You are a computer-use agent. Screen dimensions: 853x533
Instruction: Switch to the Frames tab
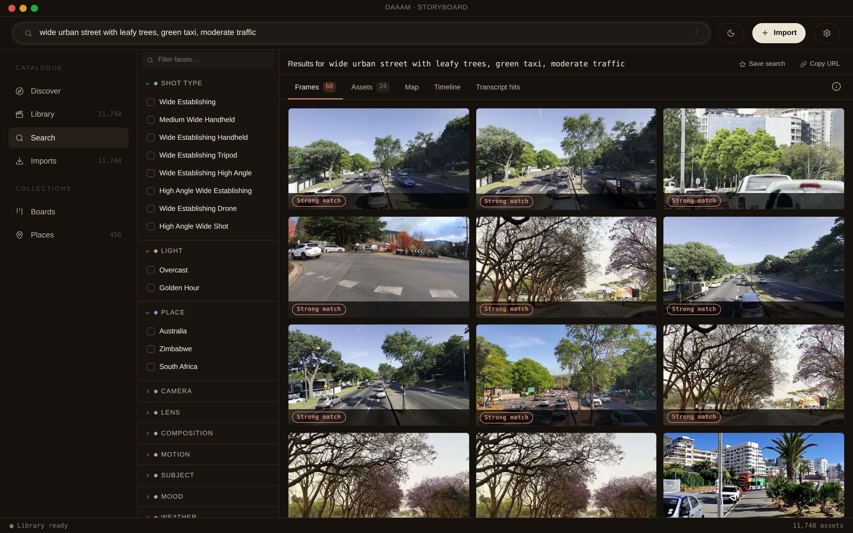click(x=315, y=87)
